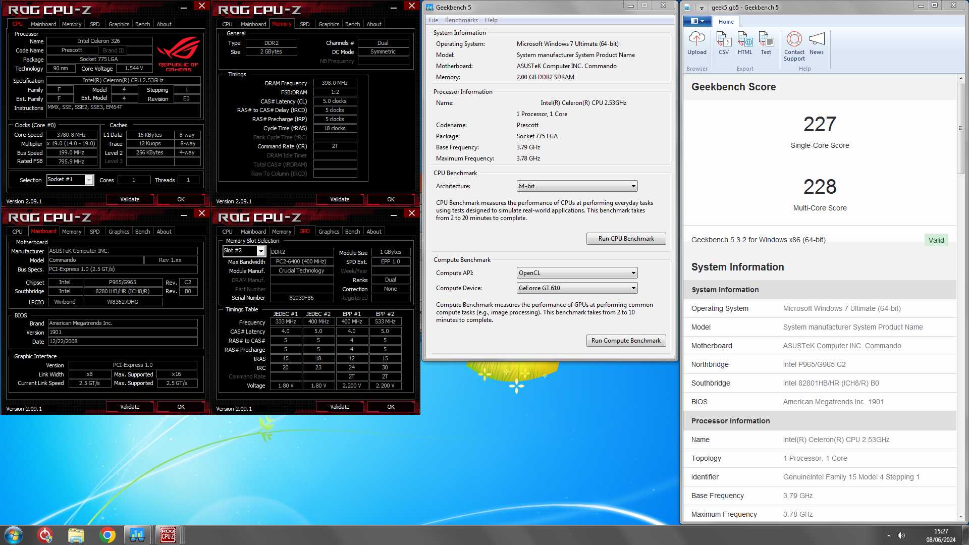Open File Explorer from the taskbar

(76, 535)
